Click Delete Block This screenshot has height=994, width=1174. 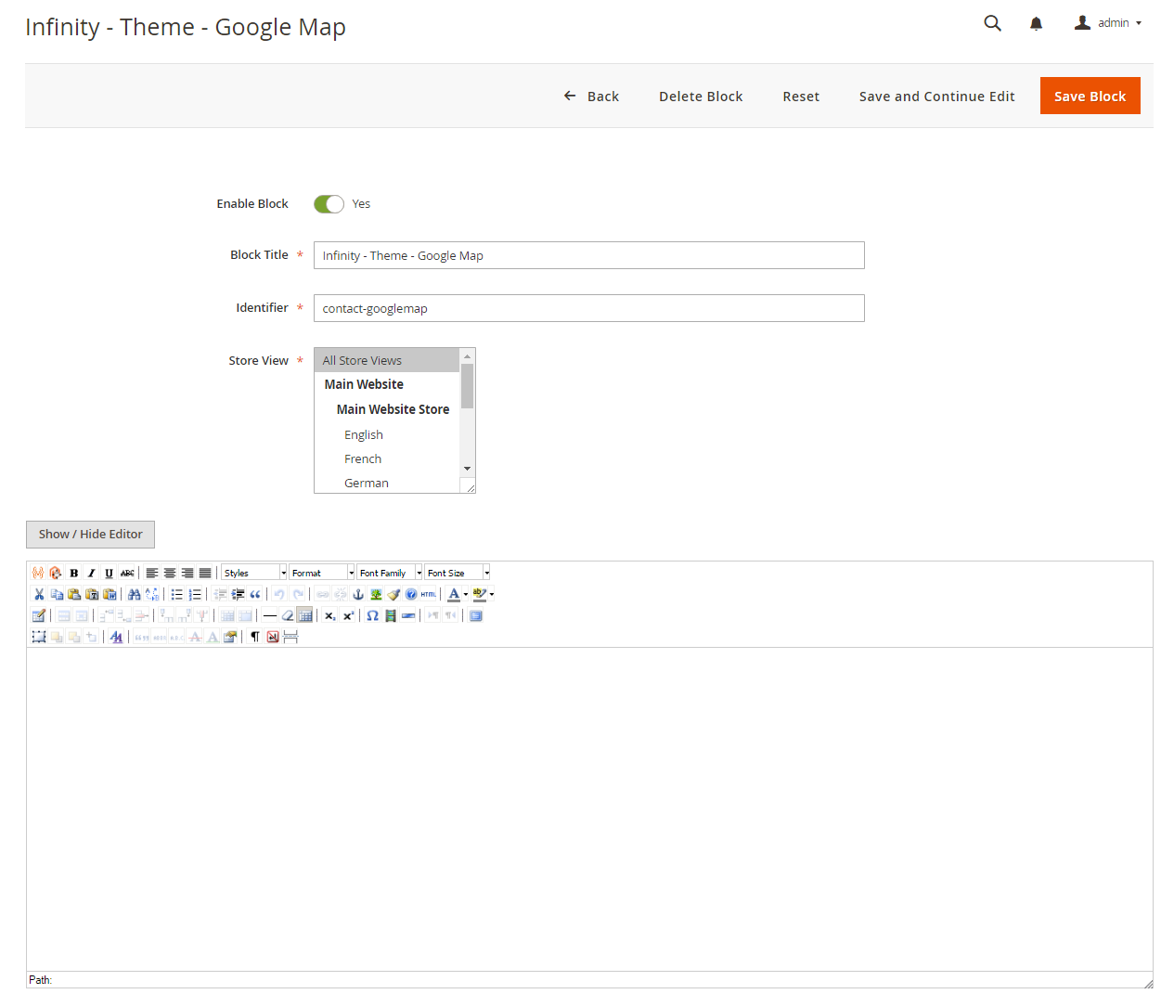701,97
